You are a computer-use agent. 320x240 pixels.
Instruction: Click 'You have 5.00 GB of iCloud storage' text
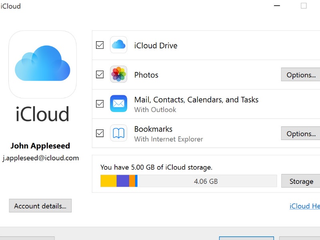coord(156,167)
